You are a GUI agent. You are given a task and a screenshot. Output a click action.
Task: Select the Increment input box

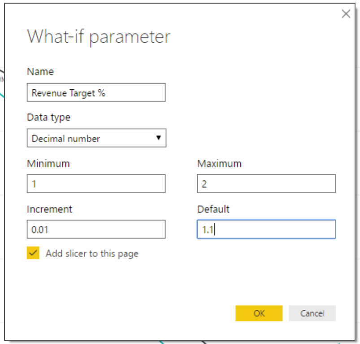tap(96, 230)
